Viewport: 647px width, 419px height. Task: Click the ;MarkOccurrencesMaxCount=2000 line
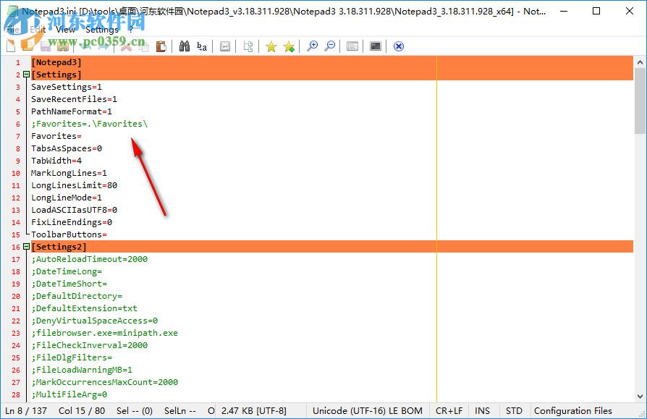point(104,382)
